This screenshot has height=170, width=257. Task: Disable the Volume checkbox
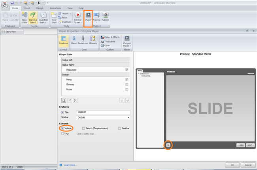click(63, 128)
